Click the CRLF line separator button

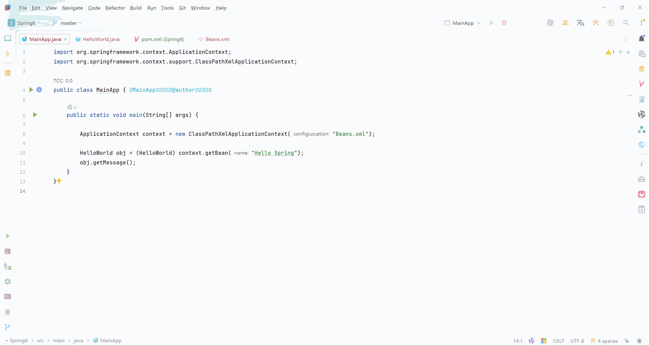coord(558,341)
